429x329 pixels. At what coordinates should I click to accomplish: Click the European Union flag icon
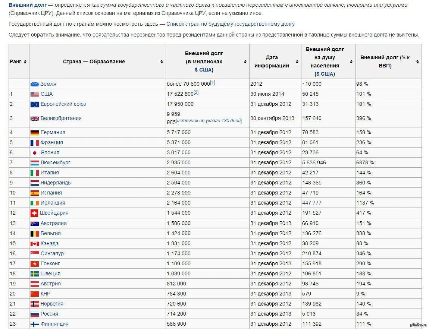(35, 104)
